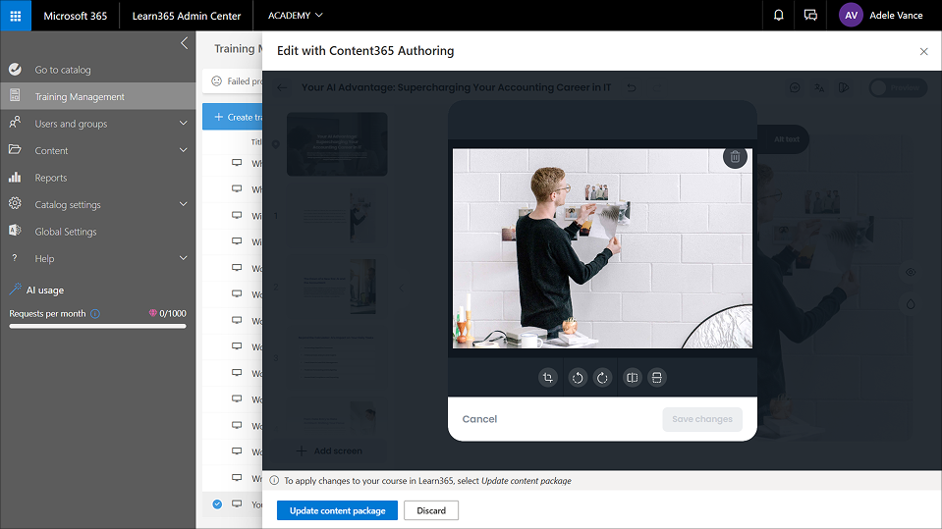Rotate the image counterclockwise
Image resolution: width=942 pixels, height=529 pixels.
coord(578,378)
